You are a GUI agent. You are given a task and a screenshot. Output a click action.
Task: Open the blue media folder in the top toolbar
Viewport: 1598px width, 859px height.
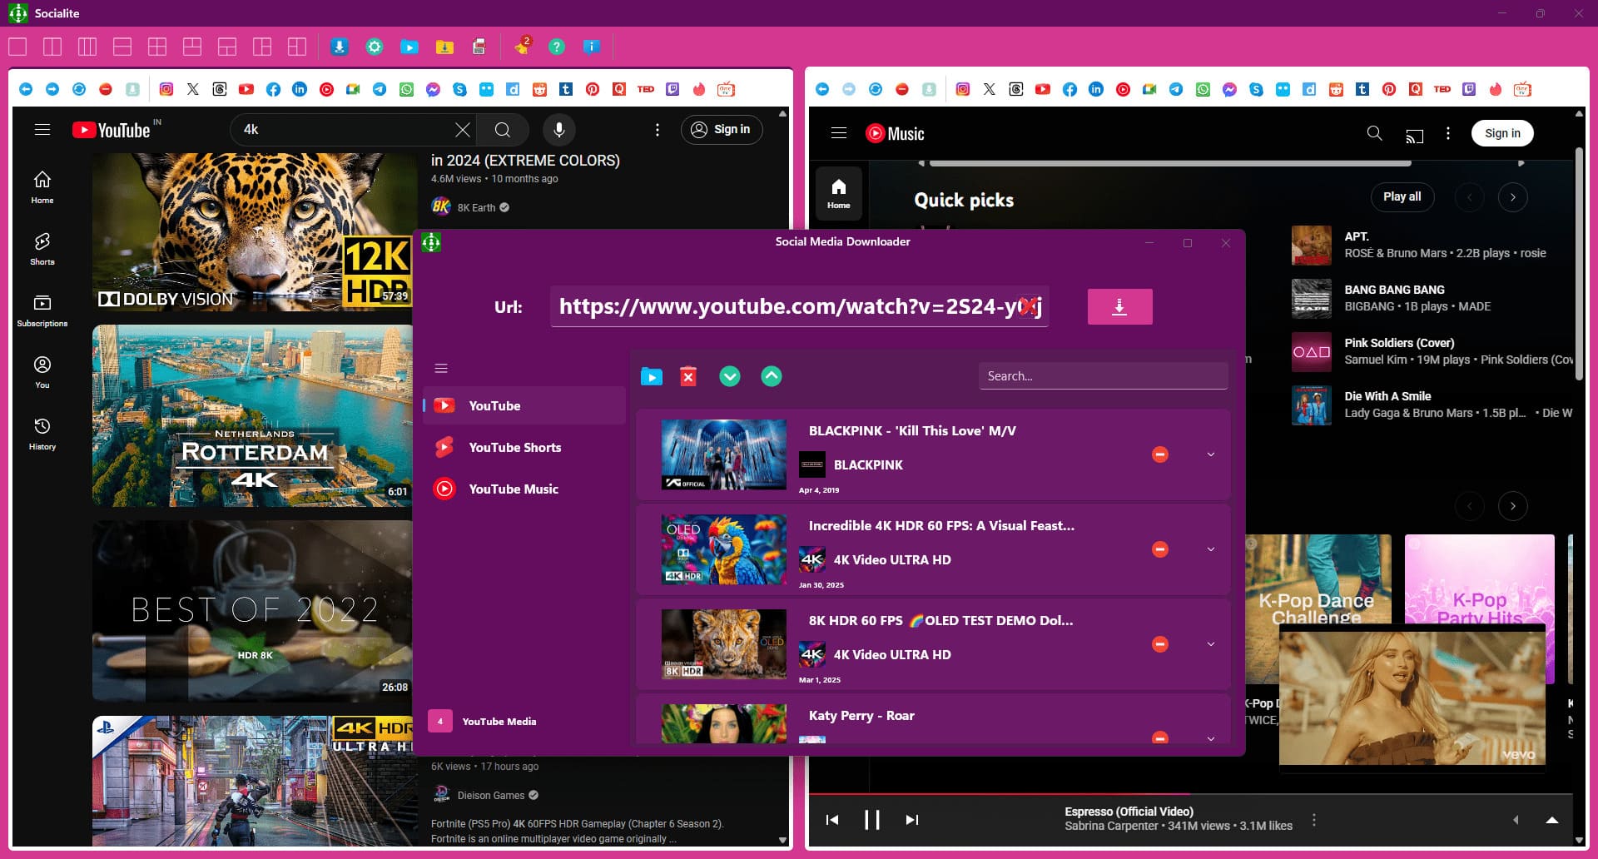coord(409,47)
